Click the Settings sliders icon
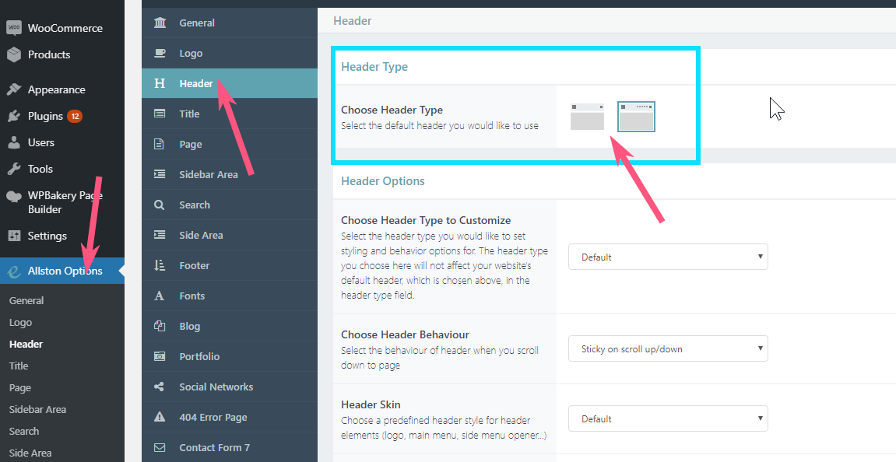The image size is (896, 462). point(14,236)
